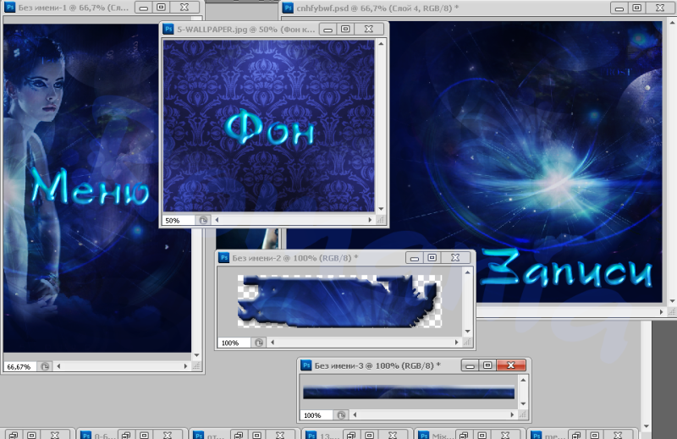
Task: Click the Ps icon of the Без имени-1 window
Action: pyautogui.click(x=9, y=8)
